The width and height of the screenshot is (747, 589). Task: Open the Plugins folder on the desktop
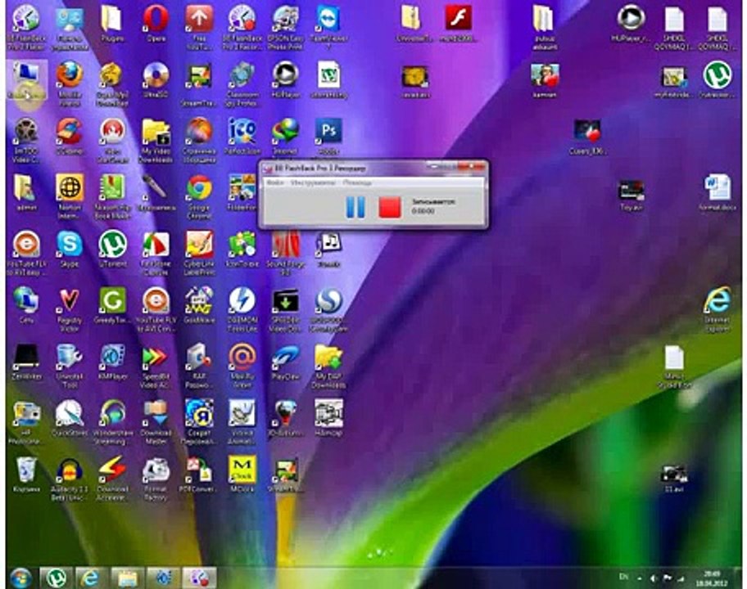[x=112, y=24]
